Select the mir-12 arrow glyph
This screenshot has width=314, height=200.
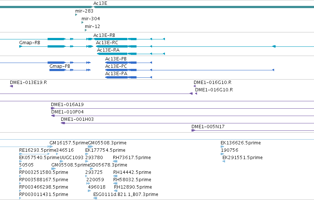pos(86,30)
